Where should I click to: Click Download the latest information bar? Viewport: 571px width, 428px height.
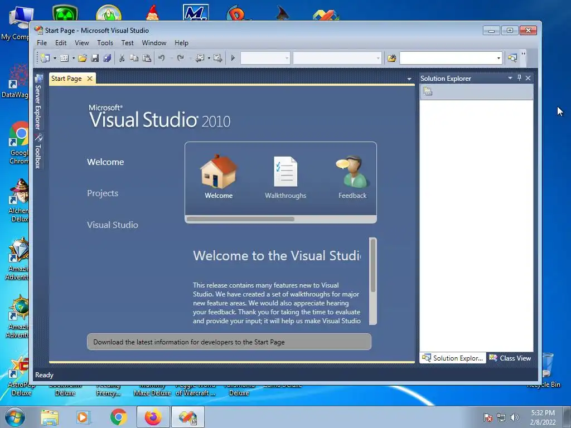pyautogui.click(x=229, y=342)
